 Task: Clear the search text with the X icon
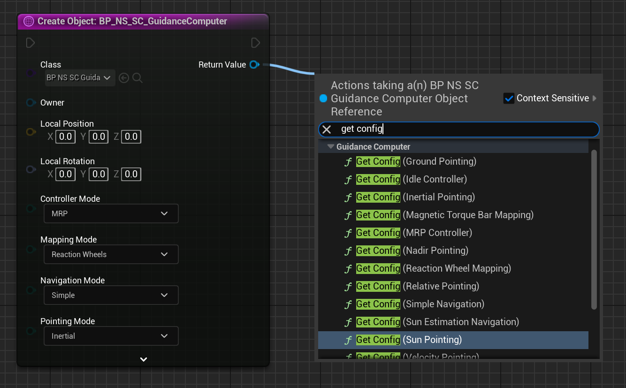pyautogui.click(x=327, y=129)
